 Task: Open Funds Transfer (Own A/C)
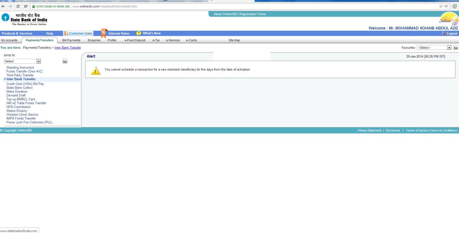pos(24,71)
